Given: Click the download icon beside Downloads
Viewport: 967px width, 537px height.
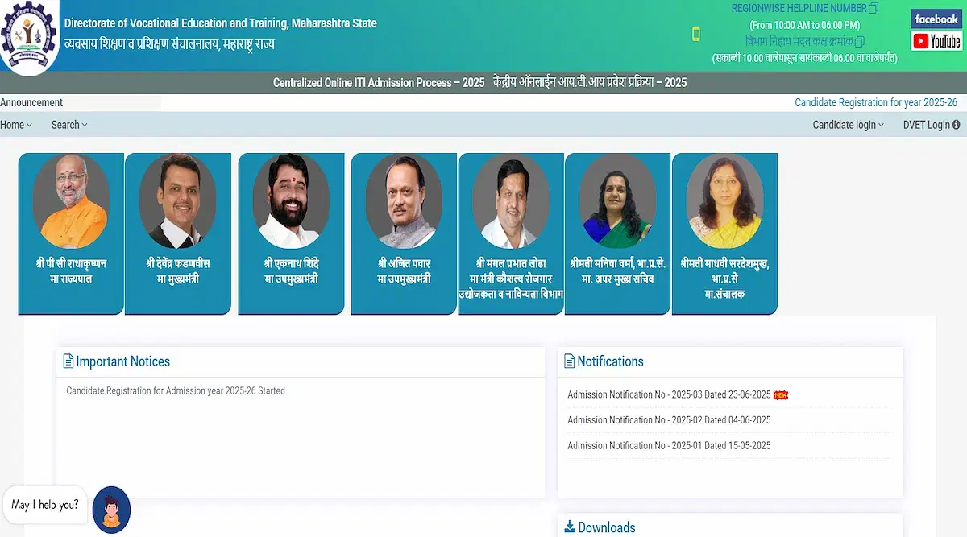Looking at the screenshot, I should pos(570,527).
